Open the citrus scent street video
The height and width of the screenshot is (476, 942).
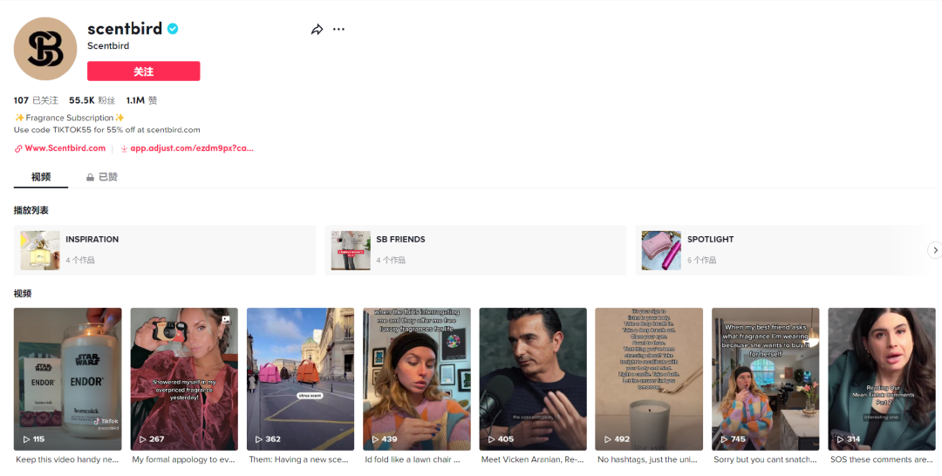pos(300,379)
